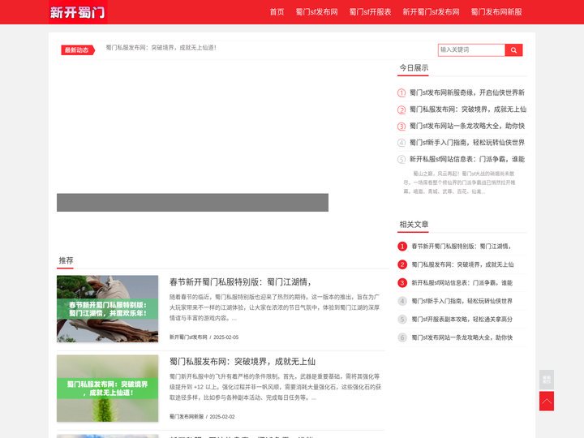
Task: Click the 新开蜀门sf发布网 category tag
Action: (188, 337)
